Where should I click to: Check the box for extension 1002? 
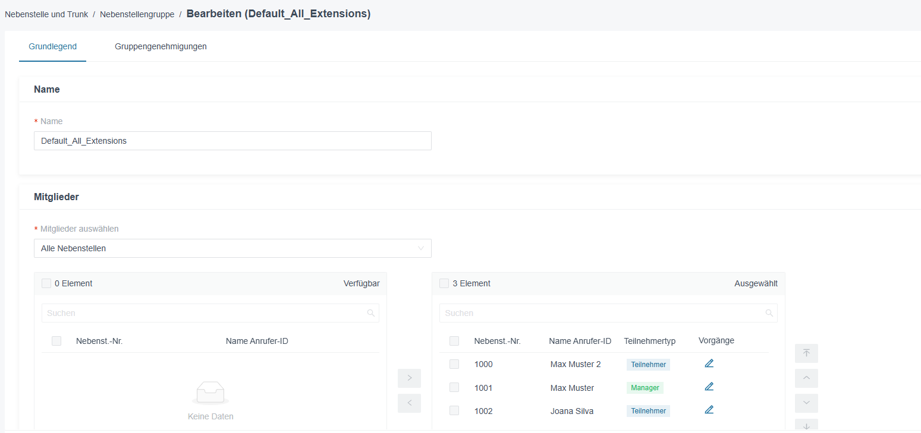click(454, 410)
